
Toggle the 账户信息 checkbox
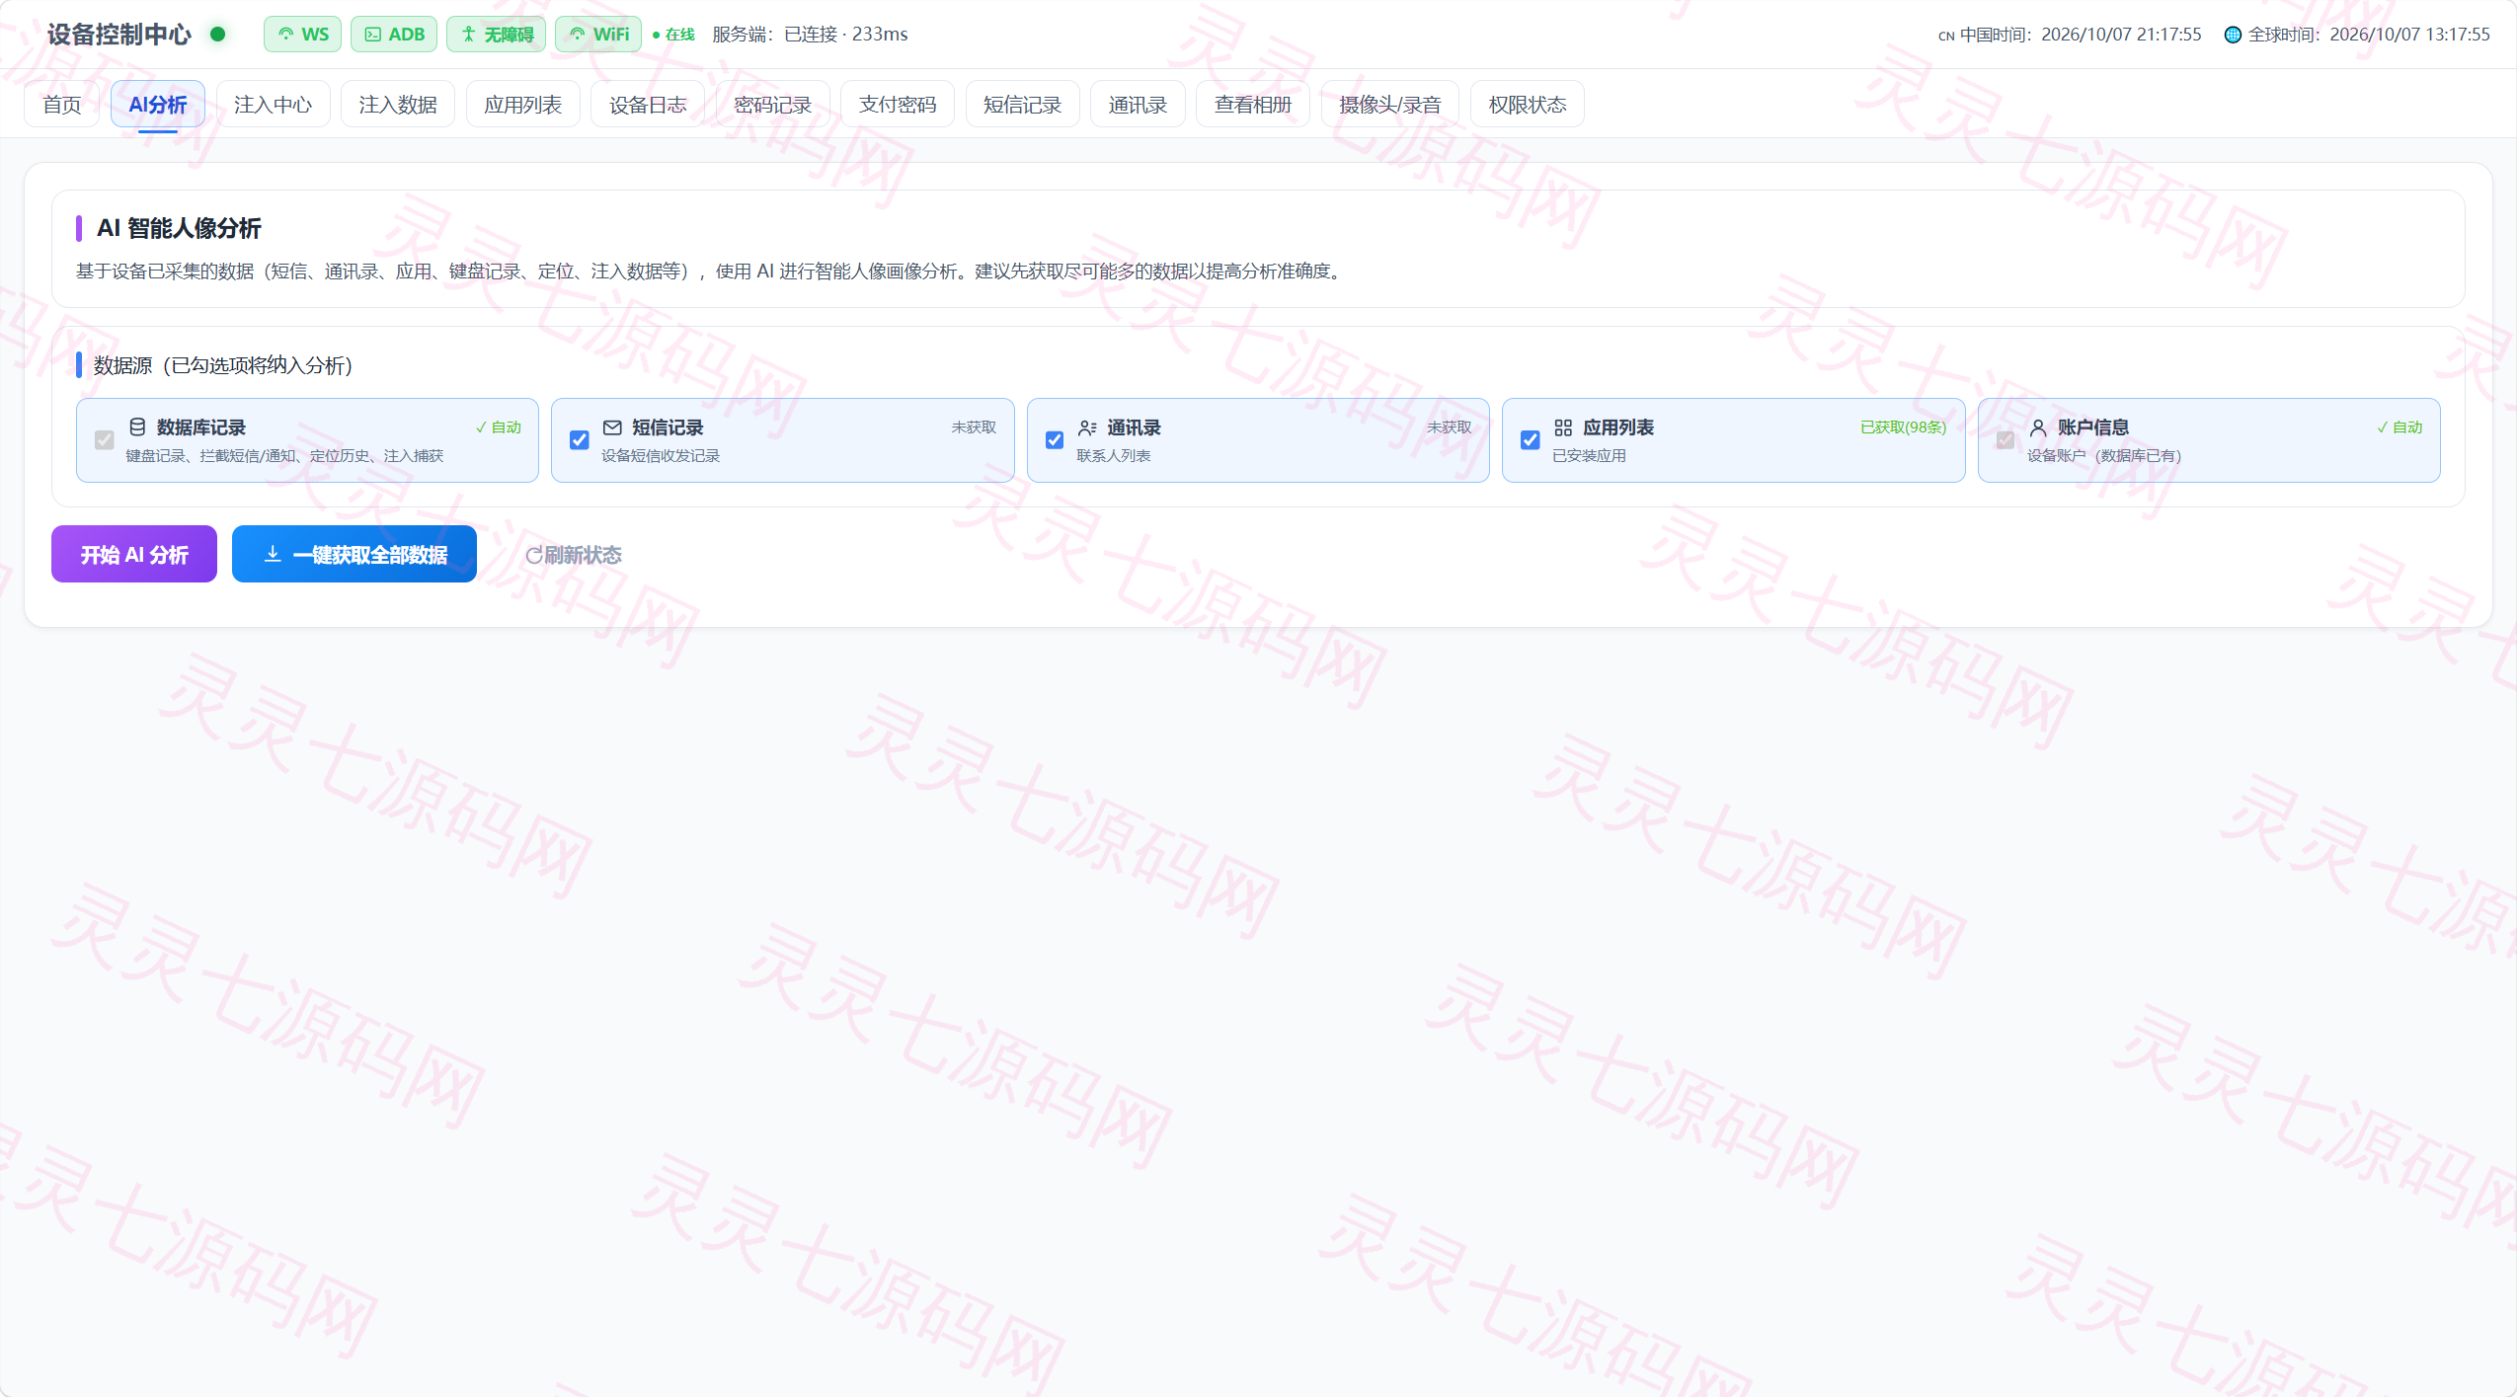[x=2006, y=440]
